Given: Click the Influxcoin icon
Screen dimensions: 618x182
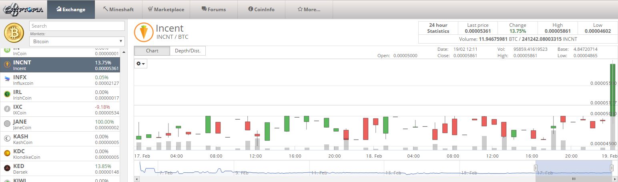Looking at the screenshot, I should (x=7, y=80).
